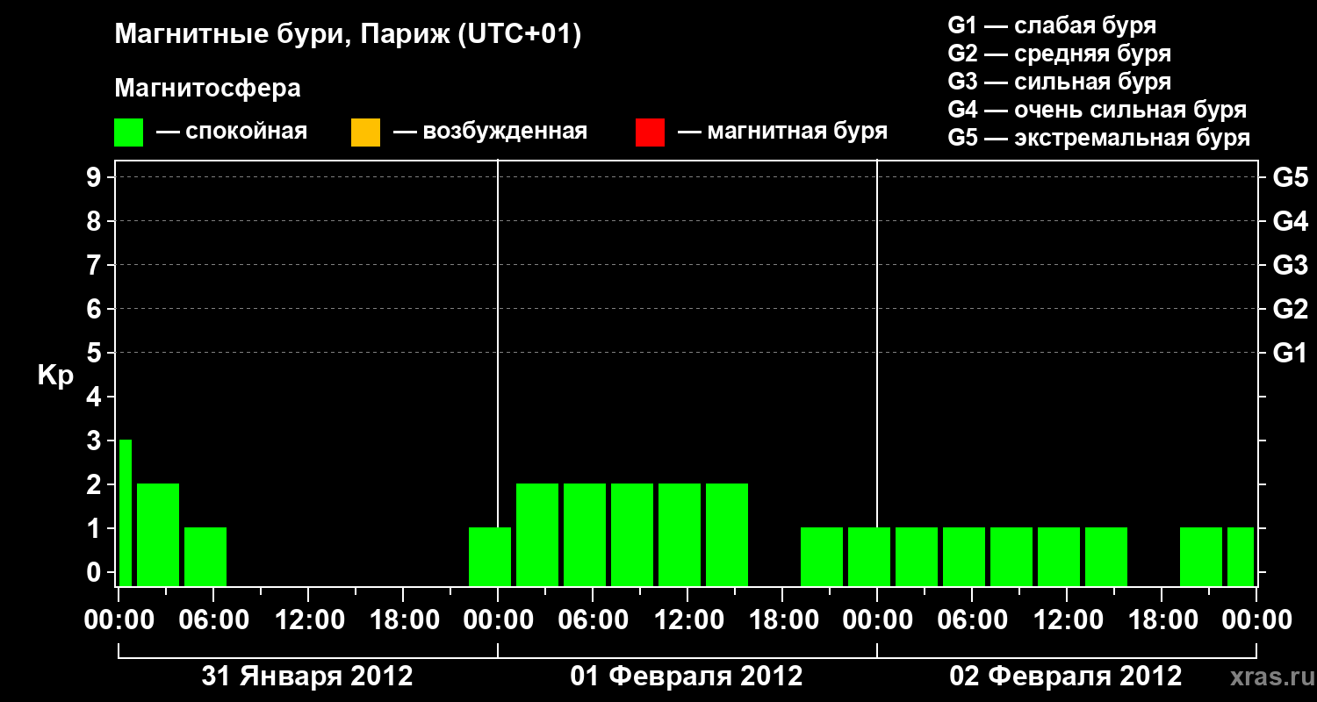Click the '5' value on the Kp axis
Viewport: 1317px width, 702px height.
coord(96,353)
